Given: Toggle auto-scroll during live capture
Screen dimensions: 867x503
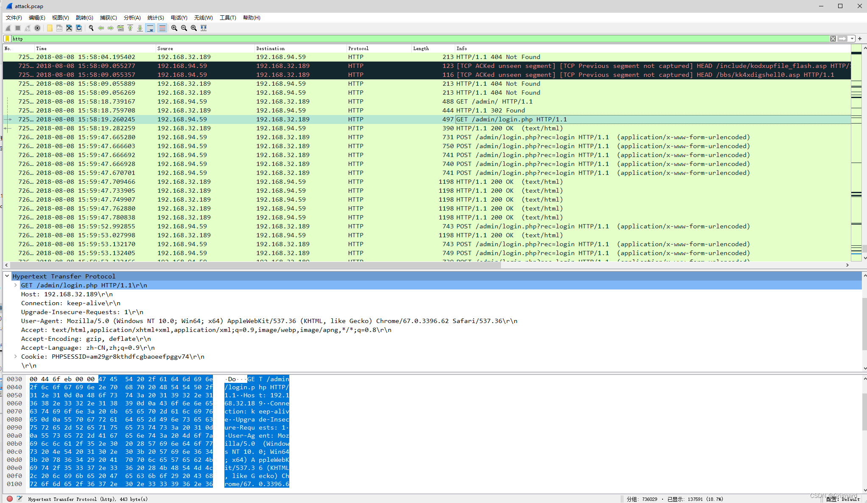Looking at the screenshot, I should 150,28.
